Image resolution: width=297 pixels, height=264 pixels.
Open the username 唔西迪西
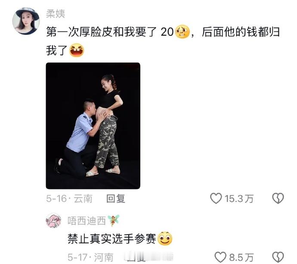(x=87, y=221)
